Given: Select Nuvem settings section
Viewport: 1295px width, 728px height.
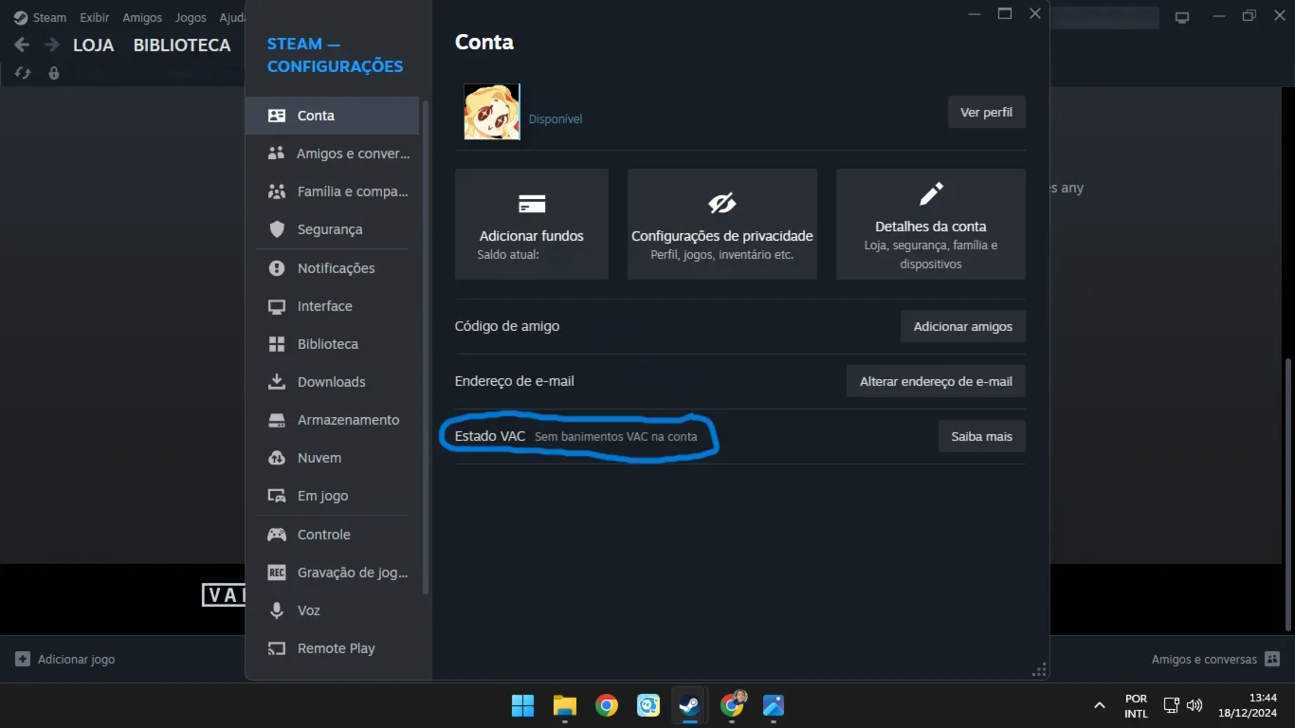Looking at the screenshot, I should pos(332,458).
